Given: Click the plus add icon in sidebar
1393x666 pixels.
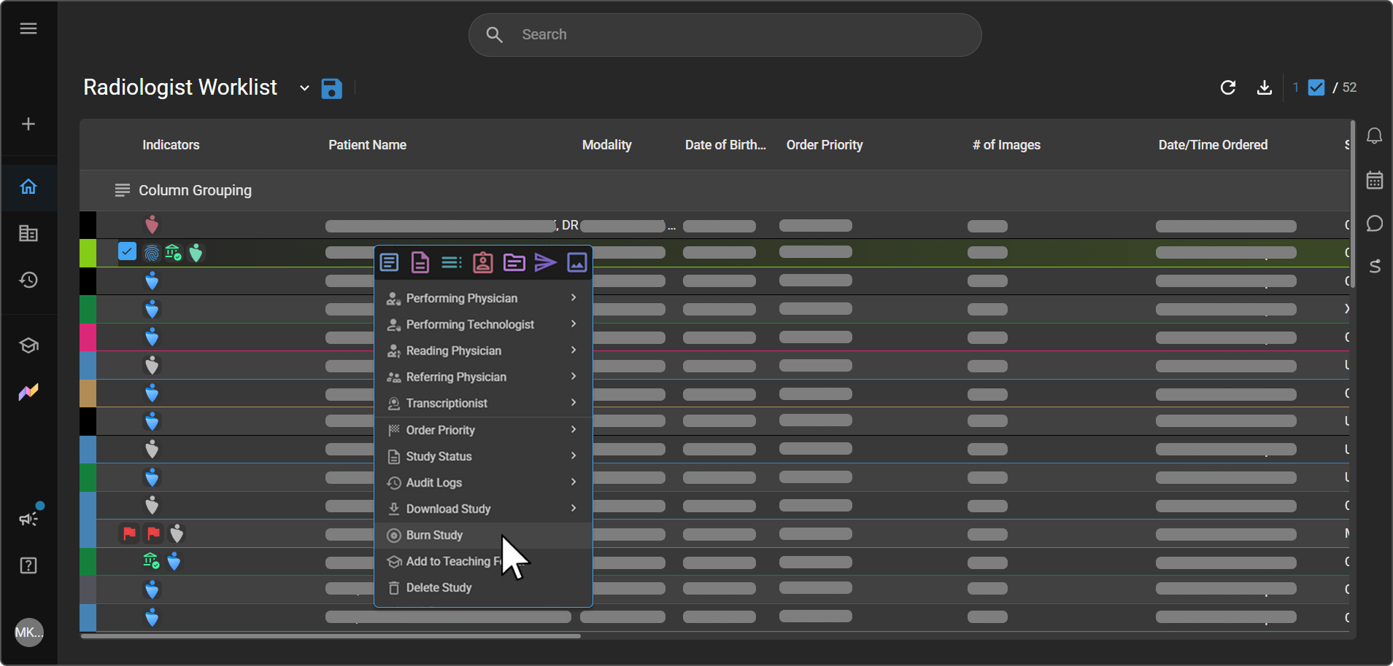Looking at the screenshot, I should [28, 124].
